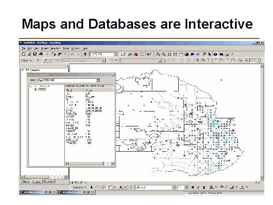The width and height of the screenshot is (273, 205).
Task: Click the Hyperlink lightning bolt icon
Action: pos(232,54)
